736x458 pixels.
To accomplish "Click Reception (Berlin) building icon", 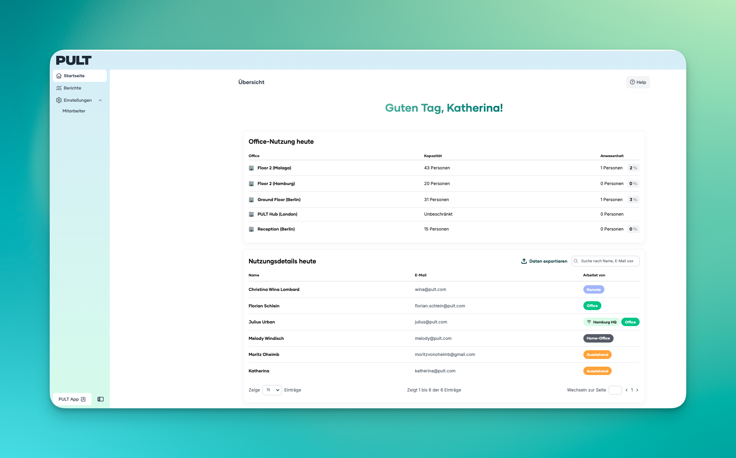I will [x=251, y=229].
